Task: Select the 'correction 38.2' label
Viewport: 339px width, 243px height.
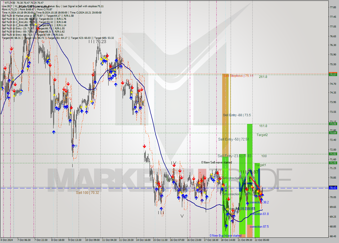Action: 259,202
